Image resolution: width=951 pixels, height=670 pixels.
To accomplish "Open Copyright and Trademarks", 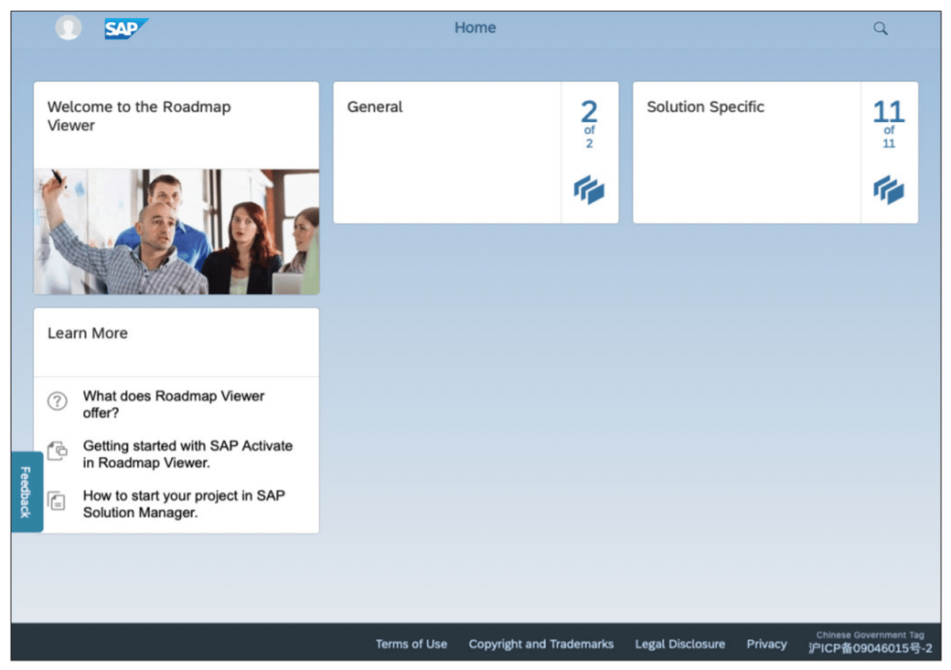I will tap(541, 644).
